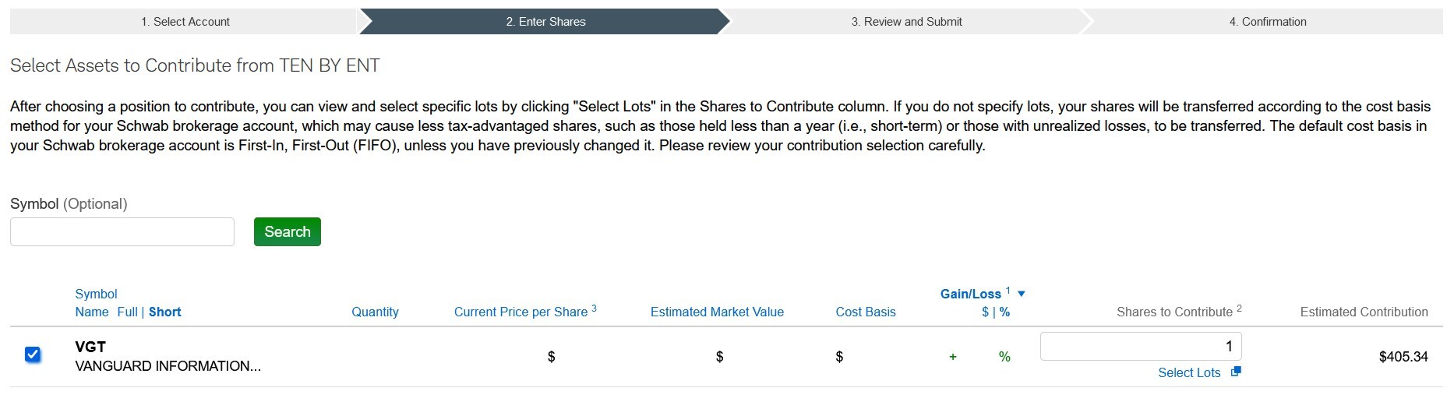Switch to the Short name display
The height and width of the screenshot is (395, 1454).
(165, 312)
